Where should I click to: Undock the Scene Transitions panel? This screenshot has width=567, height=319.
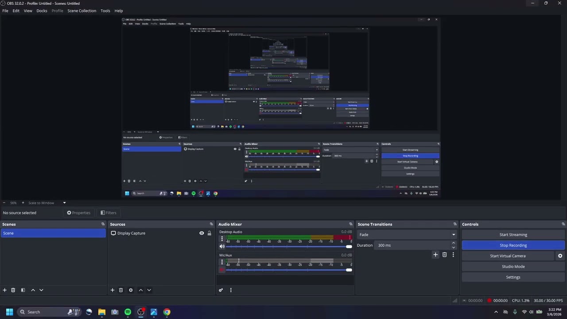[455, 224]
